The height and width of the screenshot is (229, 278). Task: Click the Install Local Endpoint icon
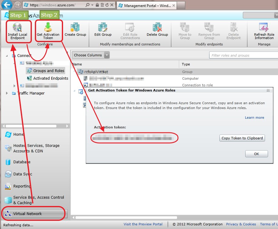17,27
